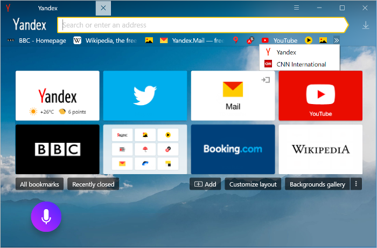The width and height of the screenshot is (377, 248).
Task: Click the yellow-black square icon in folder tile
Action: [x=168, y=164]
